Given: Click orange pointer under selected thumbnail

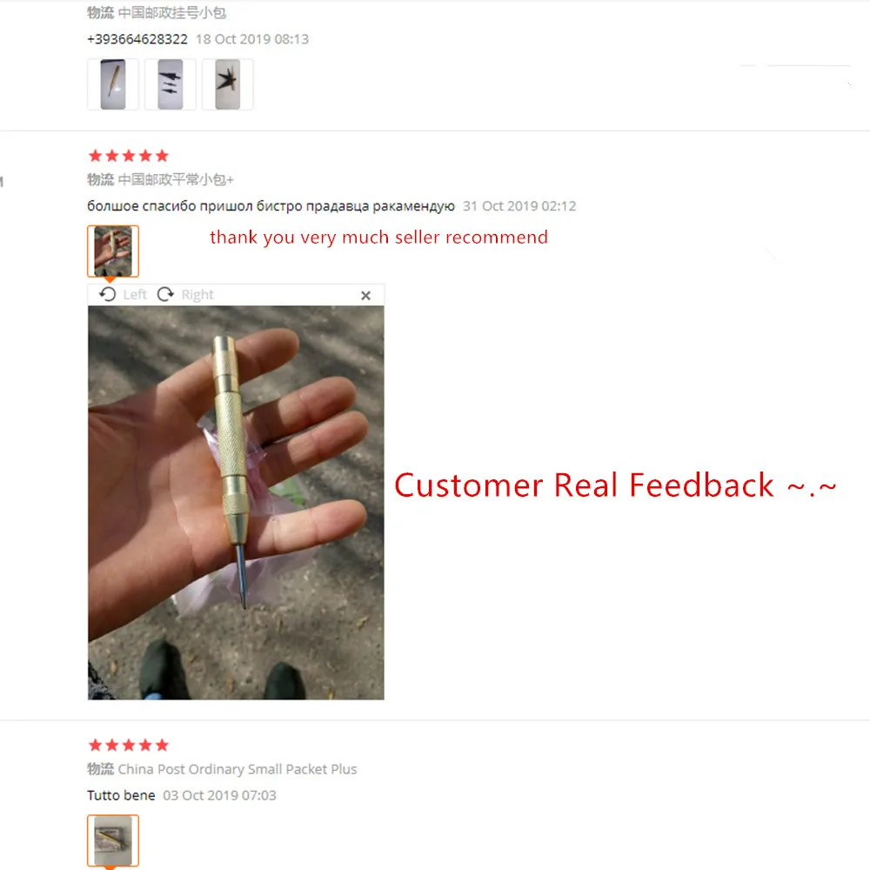Looking at the screenshot, I should pos(110,279).
